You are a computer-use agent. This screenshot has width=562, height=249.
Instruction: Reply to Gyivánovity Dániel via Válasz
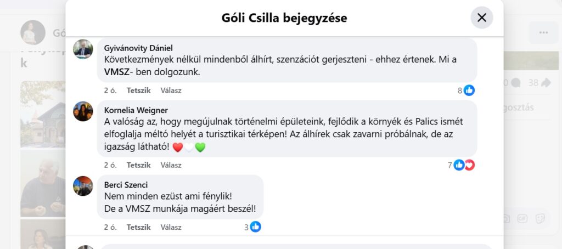(x=171, y=90)
